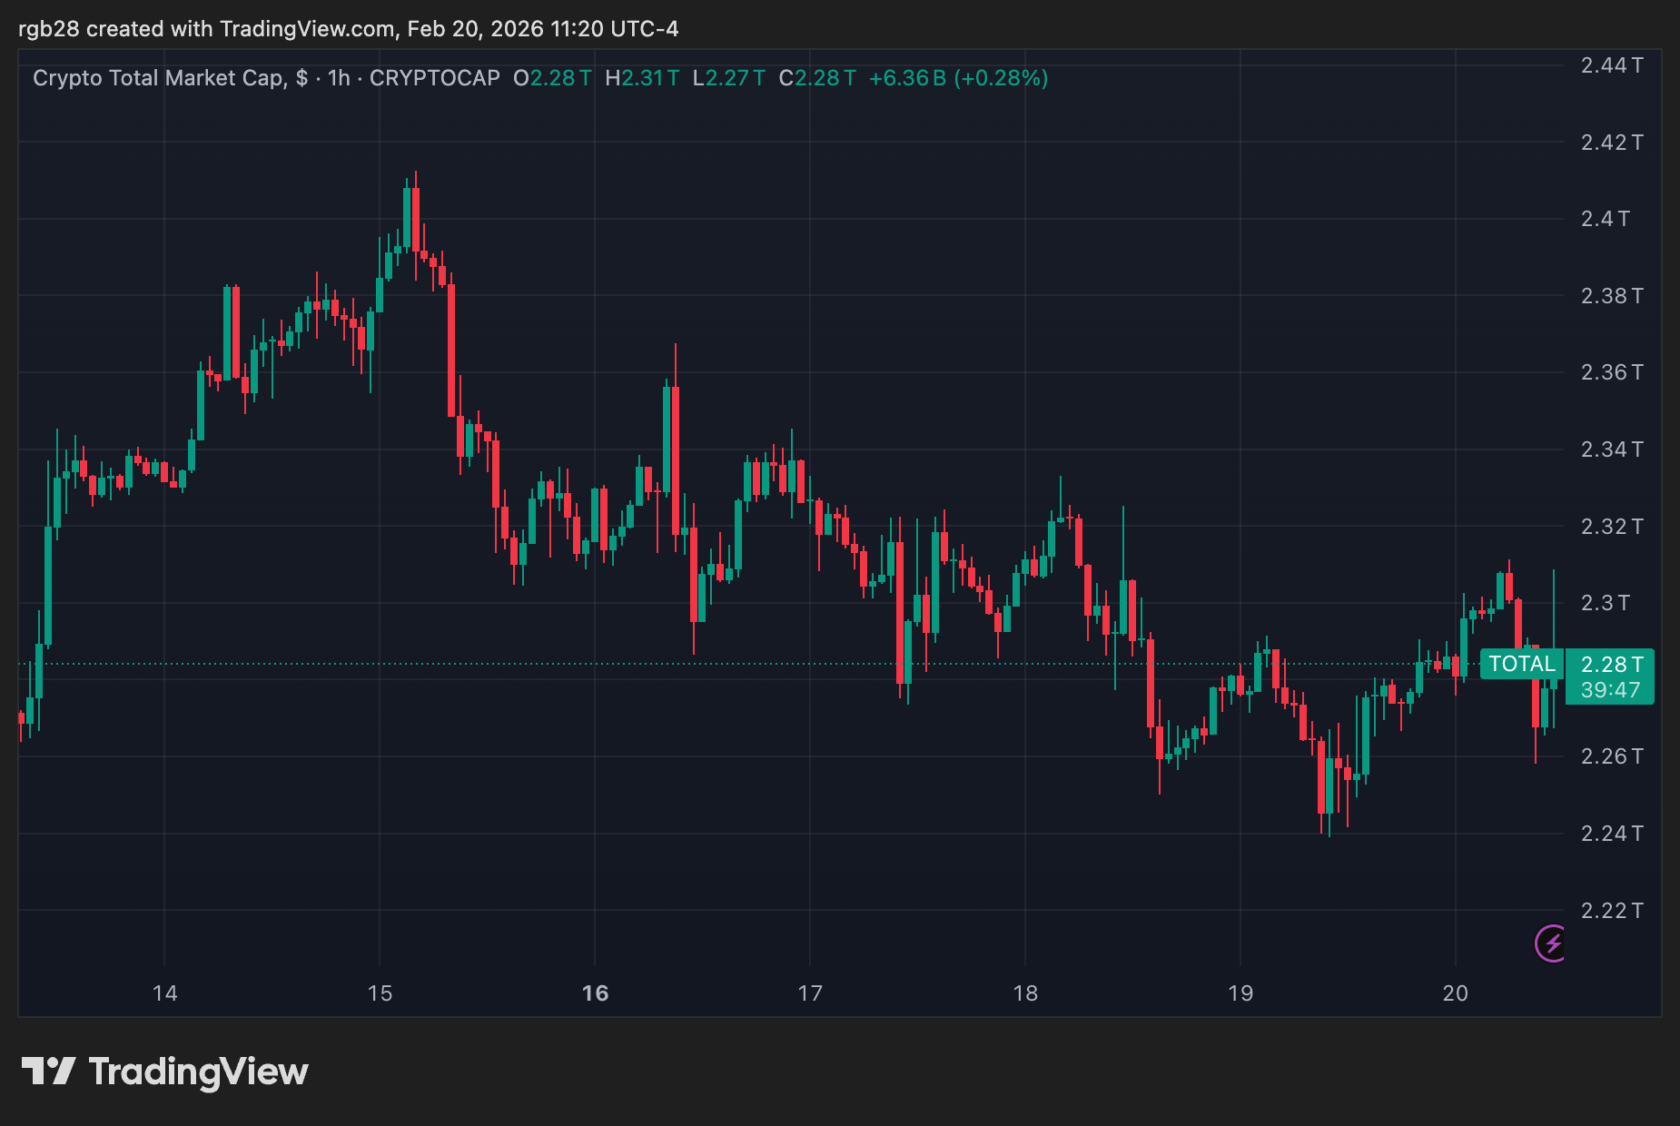This screenshot has width=1680, height=1126.
Task: Click the green change value +6.36 B
Action: [908, 78]
